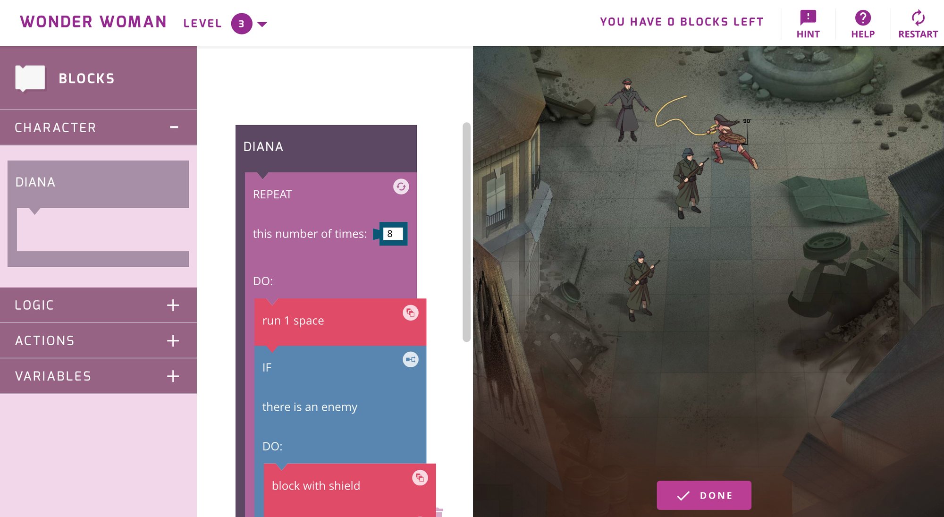The image size is (944, 517).
Task: Click the DIANA character block icon
Action: pyautogui.click(x=99, y=183)
